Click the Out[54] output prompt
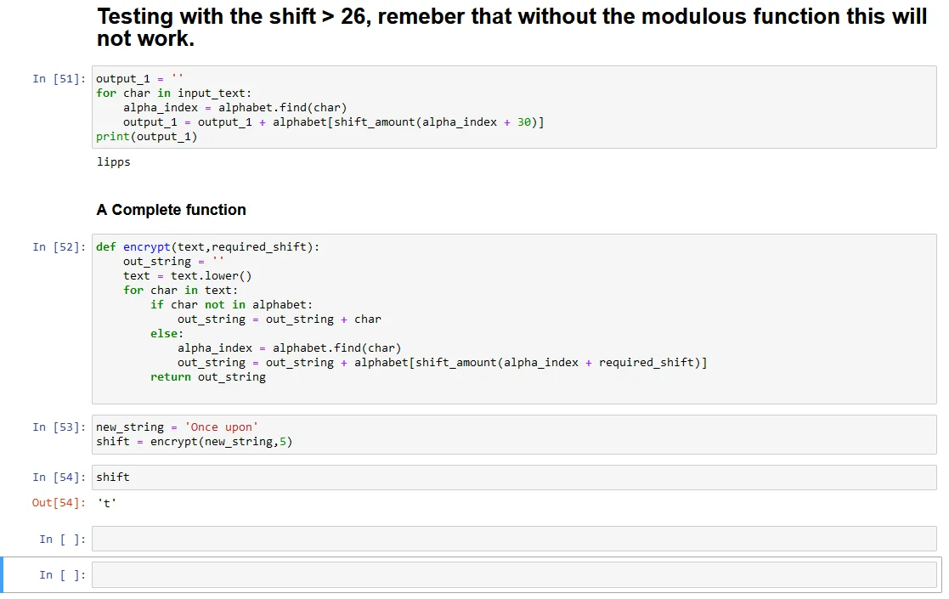The height and width of the screenshot is (599, 949). (59, 503)
